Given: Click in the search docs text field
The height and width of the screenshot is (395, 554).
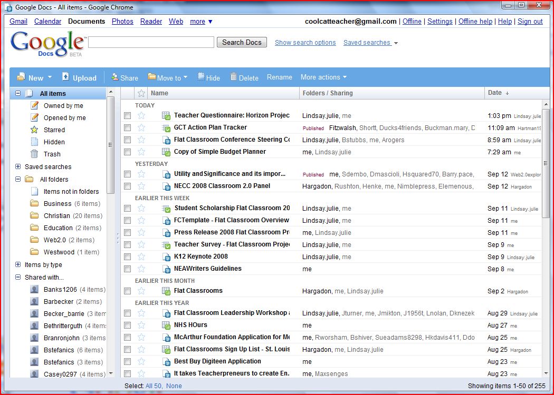Looking at the screenshot, I should [x=151, y=42].
